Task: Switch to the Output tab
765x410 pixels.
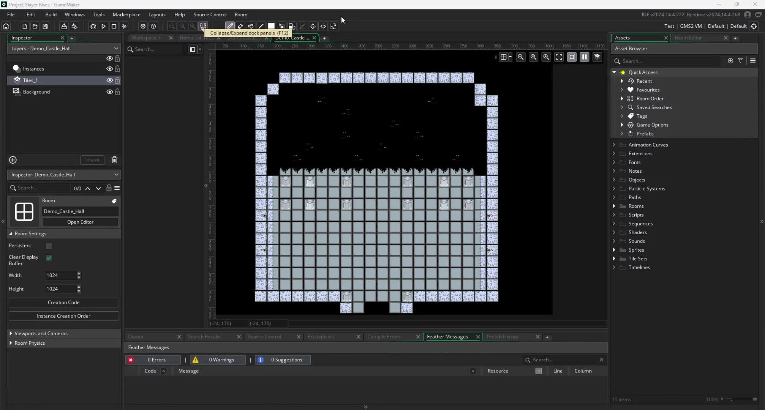Action: [x=136, y=337]
